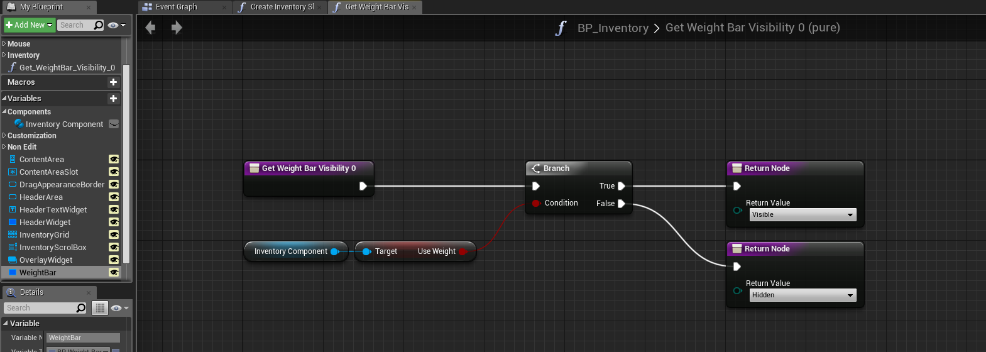Toggle visibility eye for HeaderTextWidget variable

[x=114, y=210]
